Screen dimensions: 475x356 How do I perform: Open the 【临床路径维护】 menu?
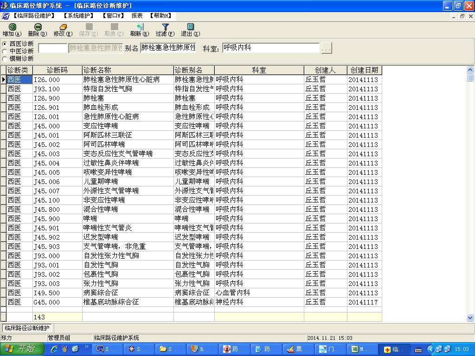(34, 16)
